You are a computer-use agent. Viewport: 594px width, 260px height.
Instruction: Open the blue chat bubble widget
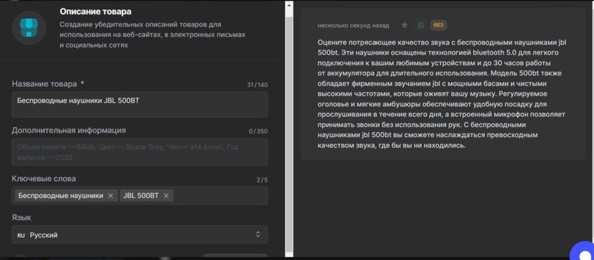coord(584,252)
